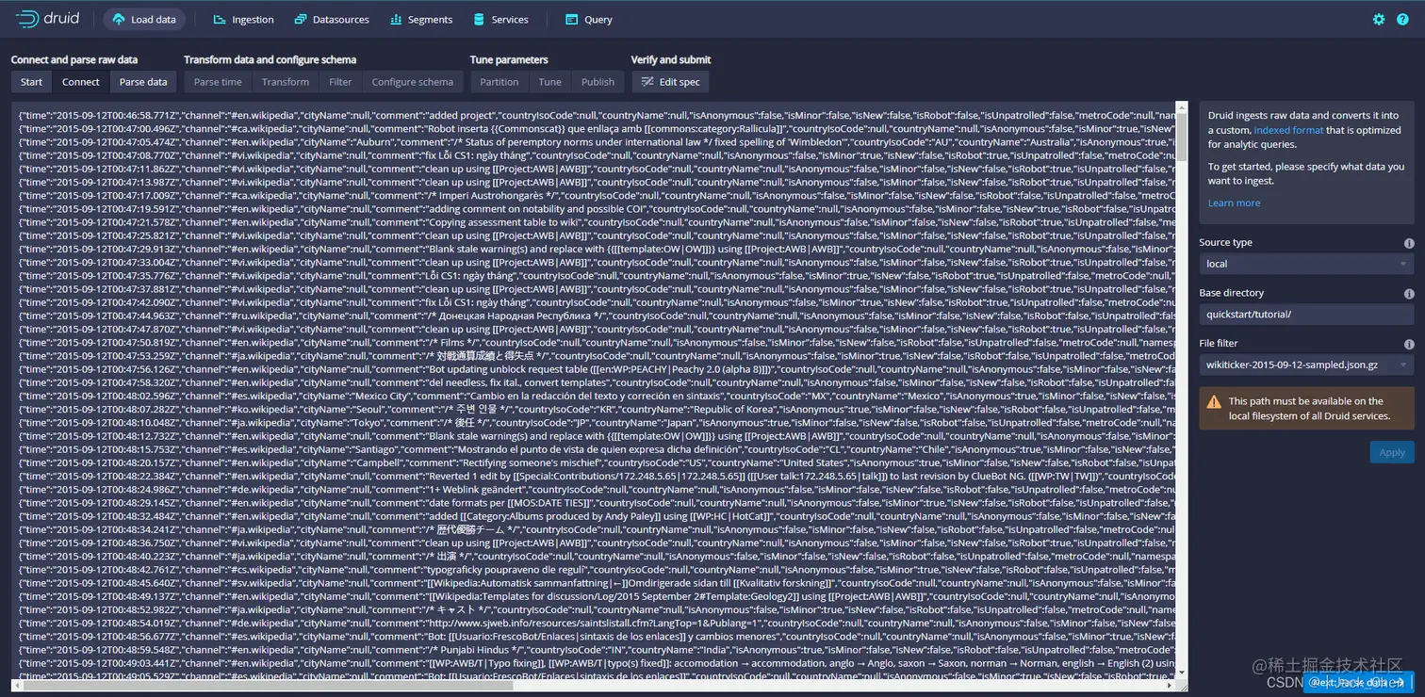Click raw data row mentioning 'Punjabi Hindus'
This screenshot has width=1425, height=697.
[x=597, y=649]
